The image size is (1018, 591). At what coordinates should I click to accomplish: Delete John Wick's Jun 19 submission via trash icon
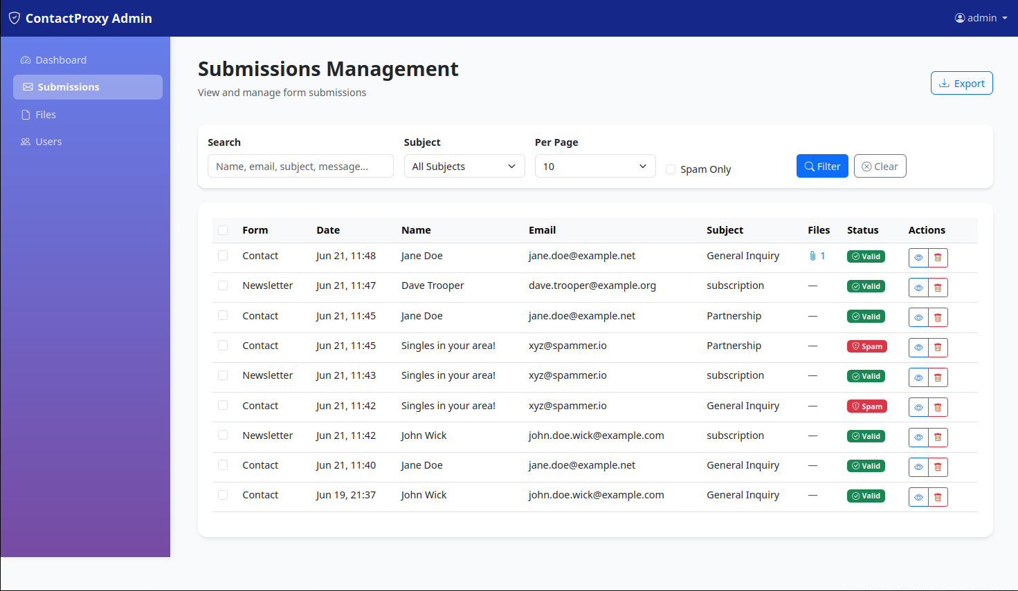(x=938, y=496)
